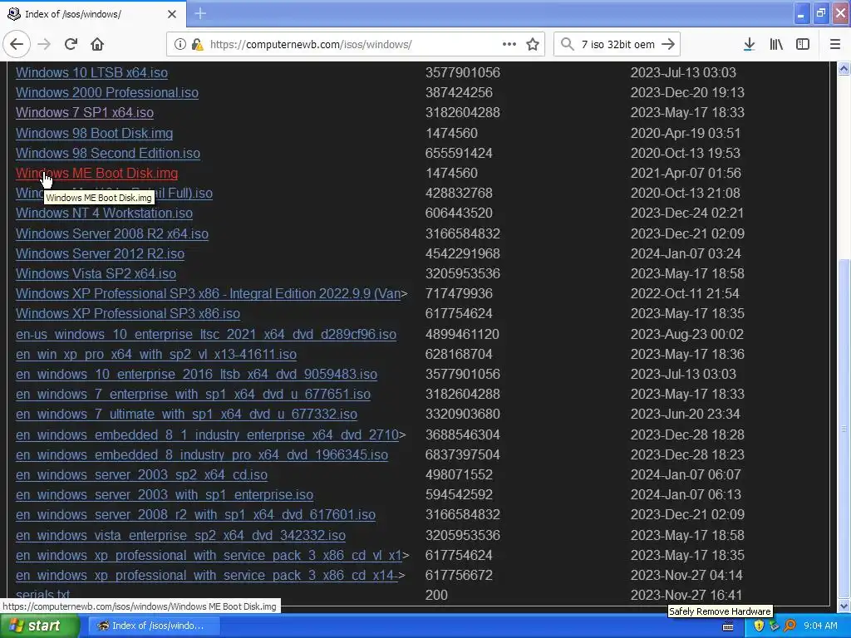Click Safely Remove Hardware tray icon
851x638 pixels.
click(774, 626)
